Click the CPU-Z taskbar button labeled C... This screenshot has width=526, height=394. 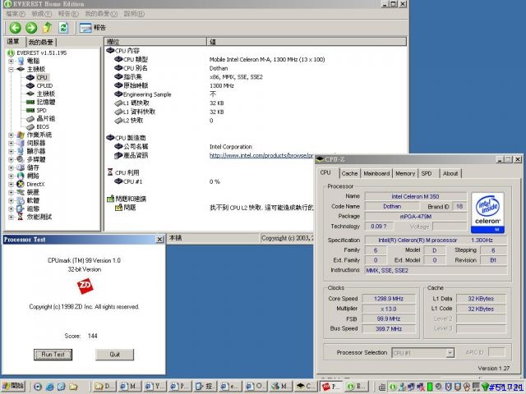click(305, 387)
